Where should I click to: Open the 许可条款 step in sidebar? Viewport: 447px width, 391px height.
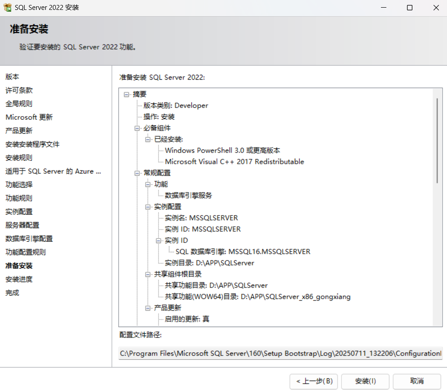[x=19, y=90]
